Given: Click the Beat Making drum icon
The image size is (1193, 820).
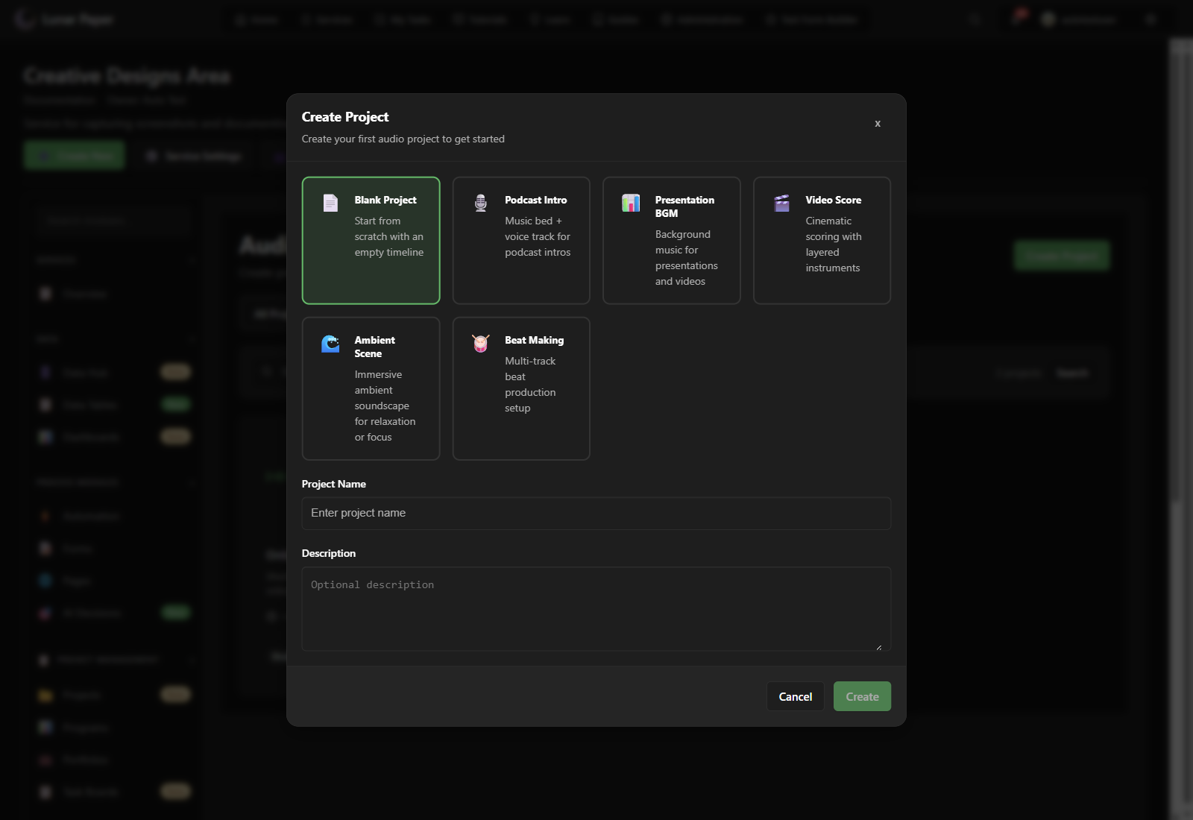Looking at the screenshot, I should coord(481,343).
